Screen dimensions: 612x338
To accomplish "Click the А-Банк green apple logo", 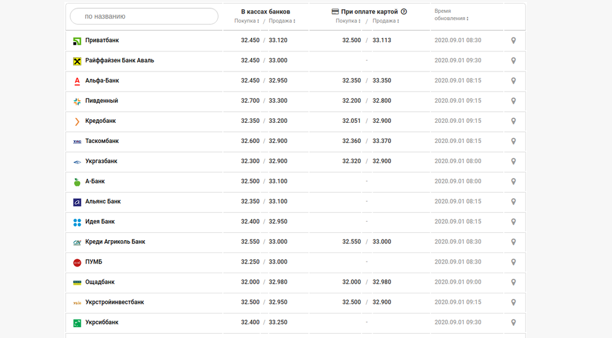I will [77, 182].
